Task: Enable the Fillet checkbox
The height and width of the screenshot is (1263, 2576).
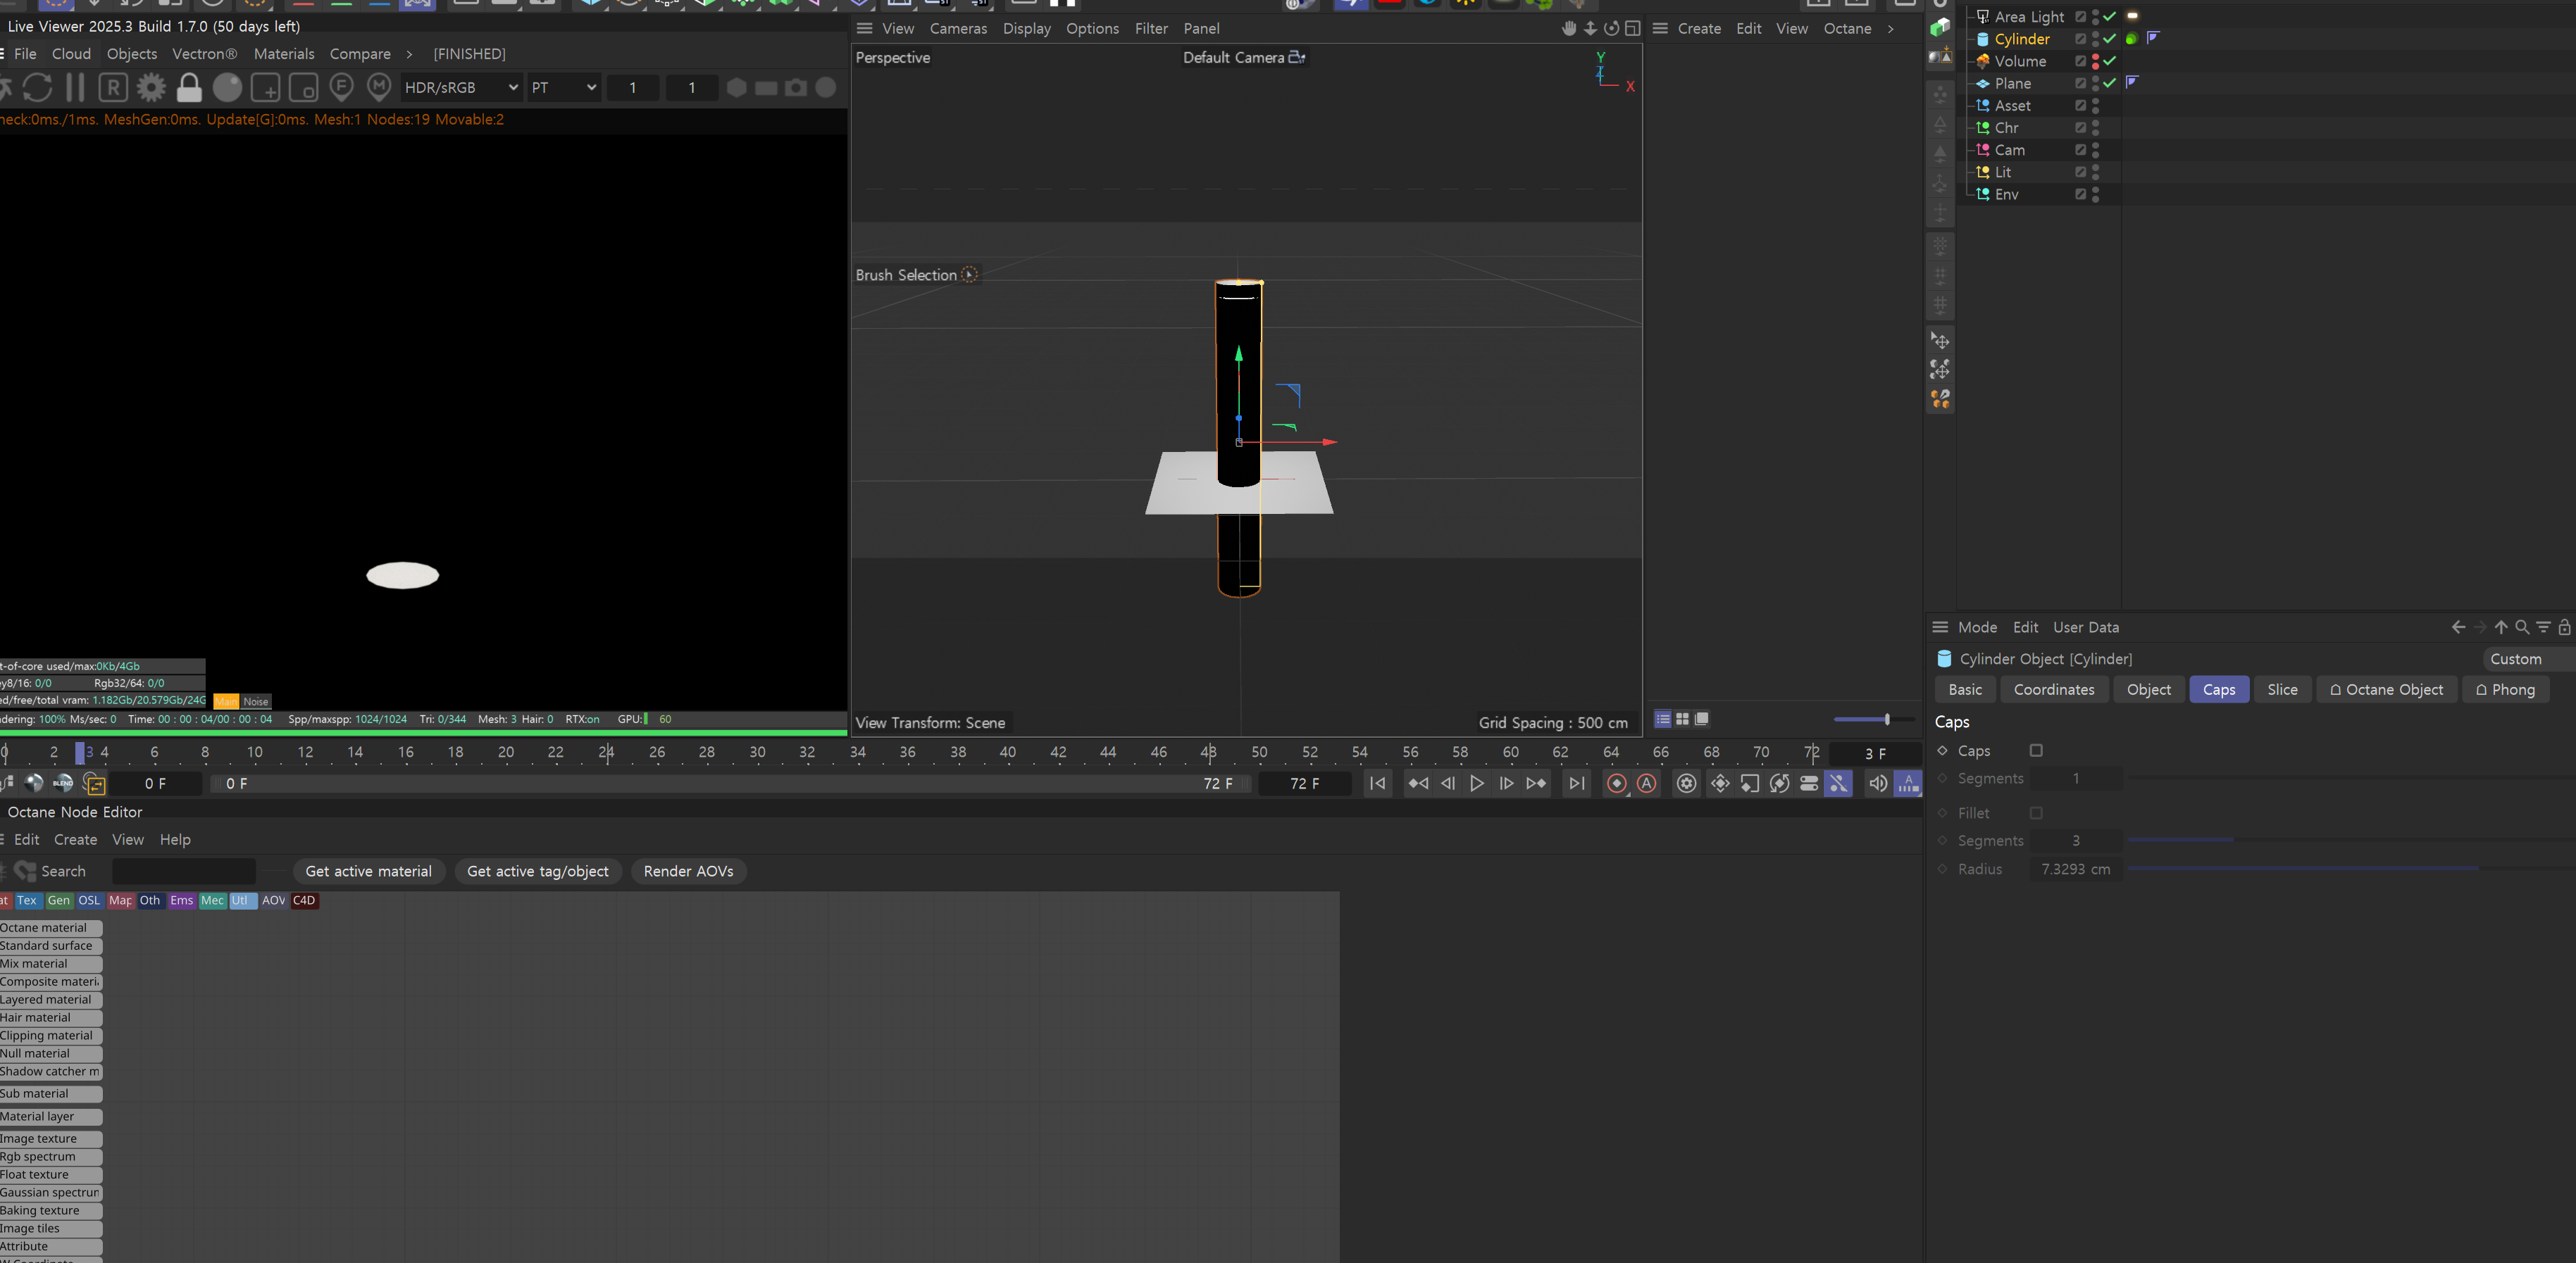Action: 2036,813
